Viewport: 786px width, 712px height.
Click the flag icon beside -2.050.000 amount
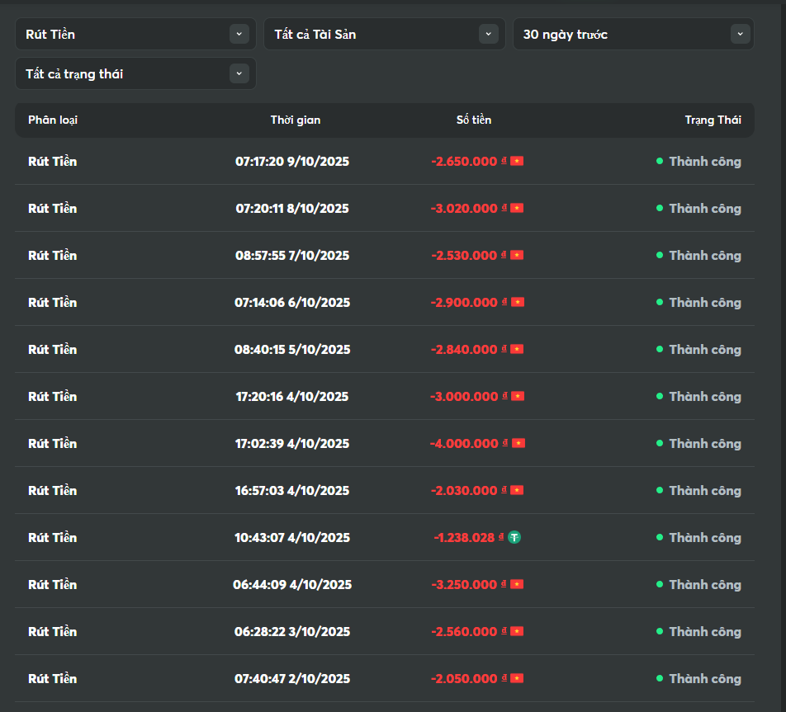click(x=517, y=678)
